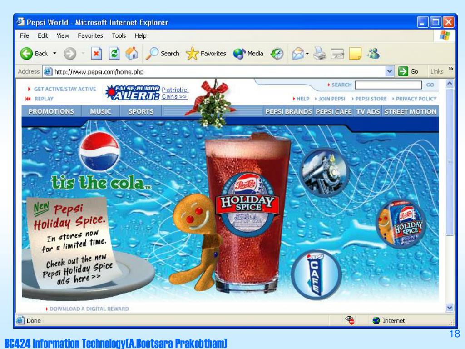Click the Internet zone globe icon
This screenshot has height=349, width=465.
pos(376,320)
